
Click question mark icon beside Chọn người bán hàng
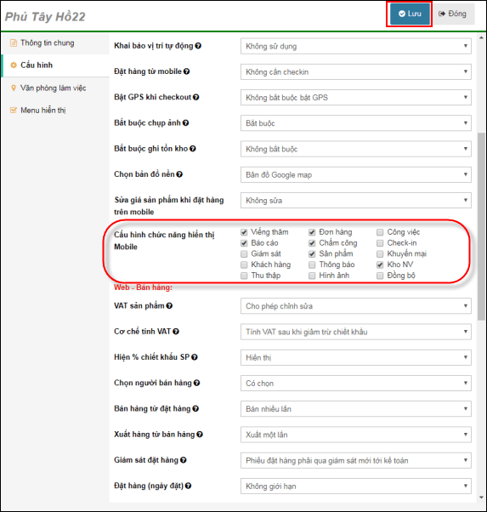click(x=196, y=383)
